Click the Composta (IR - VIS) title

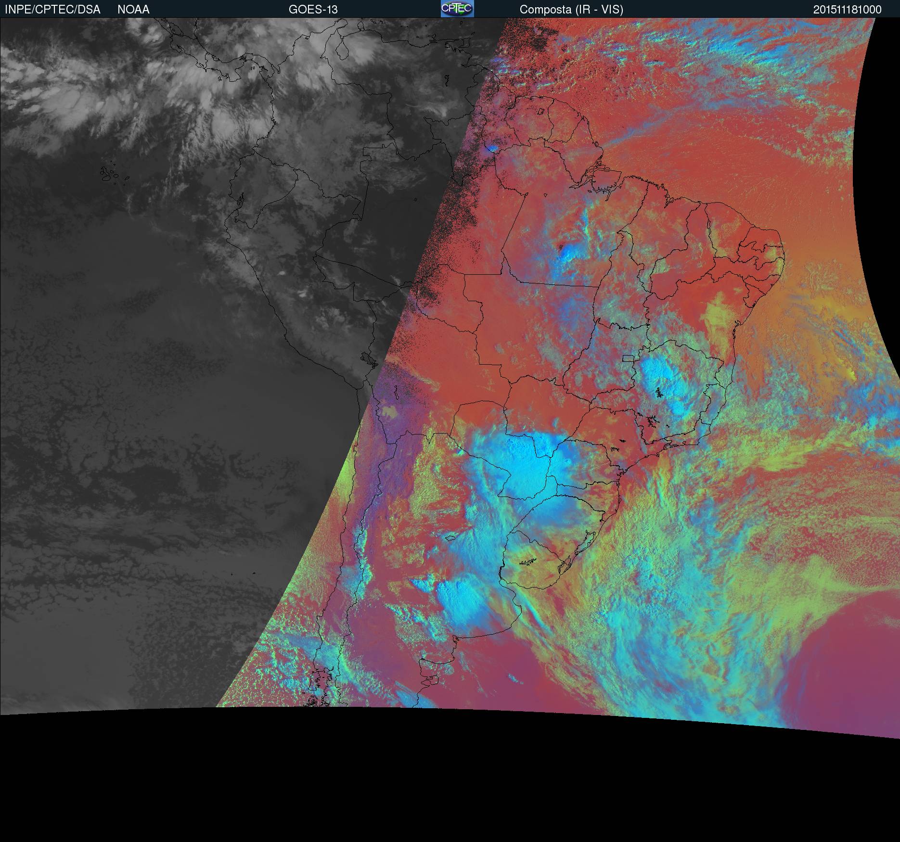pos(571,10)
